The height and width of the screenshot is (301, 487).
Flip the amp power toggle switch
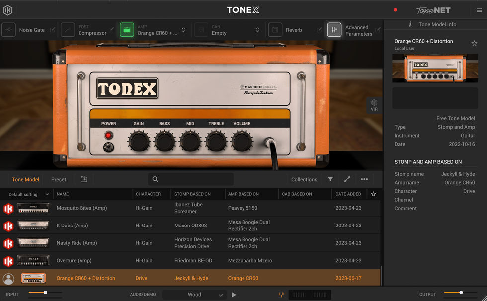[108, 147]
